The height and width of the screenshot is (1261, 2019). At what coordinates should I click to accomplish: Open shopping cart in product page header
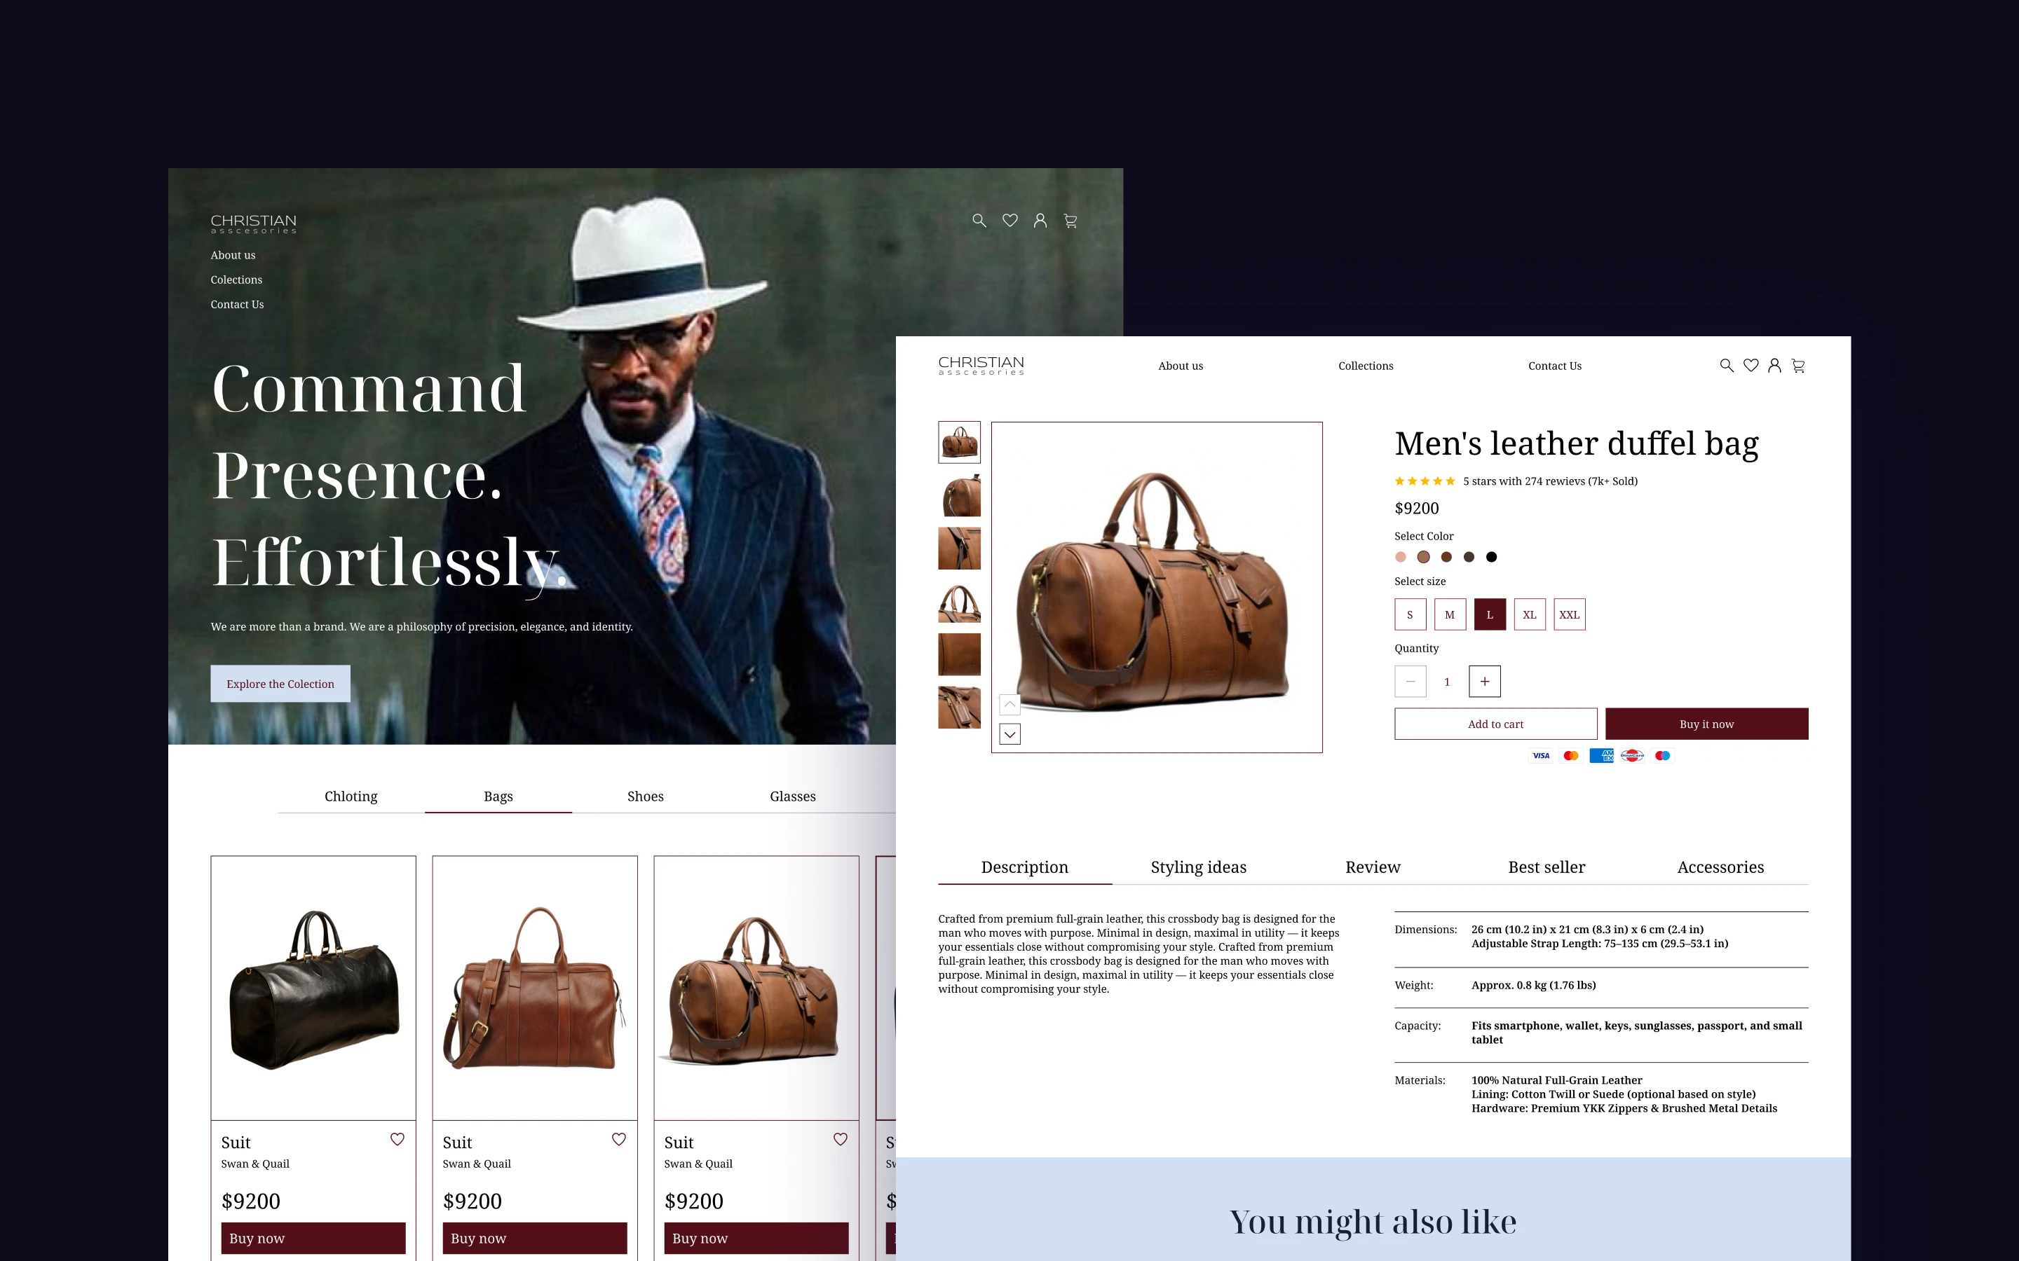[1799, 365]
